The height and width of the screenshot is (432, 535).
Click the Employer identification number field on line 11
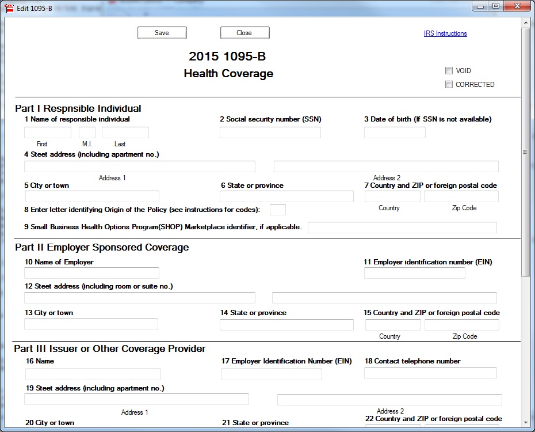pos(414,272)
